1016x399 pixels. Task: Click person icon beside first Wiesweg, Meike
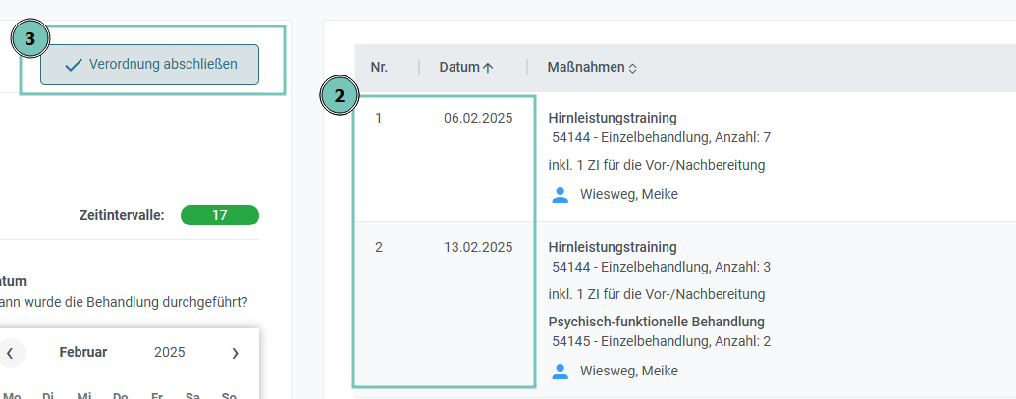(560, 195)
